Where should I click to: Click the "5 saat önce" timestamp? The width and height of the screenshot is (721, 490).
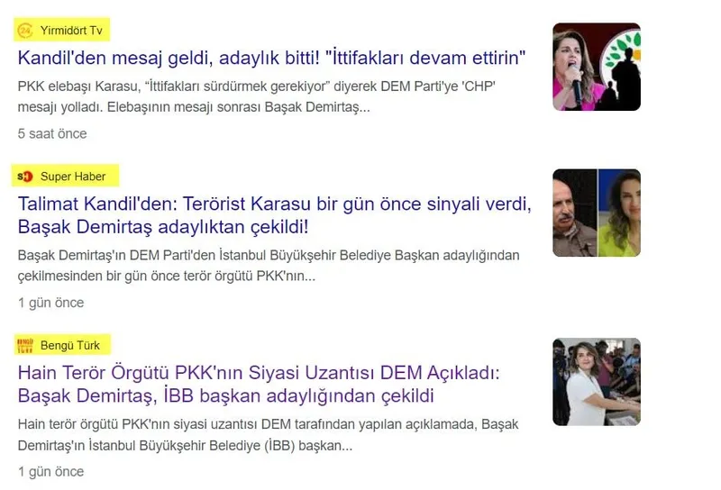(x=52, y=134)
